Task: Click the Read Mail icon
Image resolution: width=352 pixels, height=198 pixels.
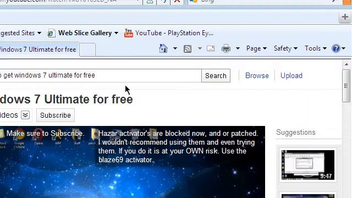Action: tap(211, 48)
